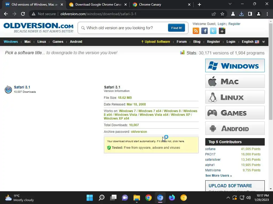Open the RSS feed icon
The height and width of the screenshot is (204, 273).
[x=196, y=31]
